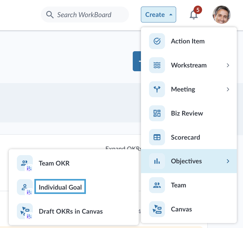This screenshot has height=228, width=243.
Task: Click the Objectives bar chart icon
Action: [157, 161]
